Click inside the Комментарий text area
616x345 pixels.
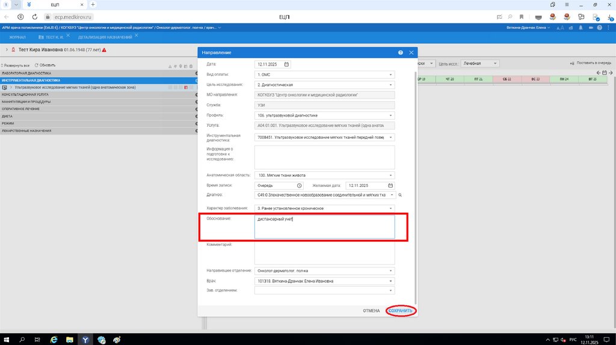point(324,253)
